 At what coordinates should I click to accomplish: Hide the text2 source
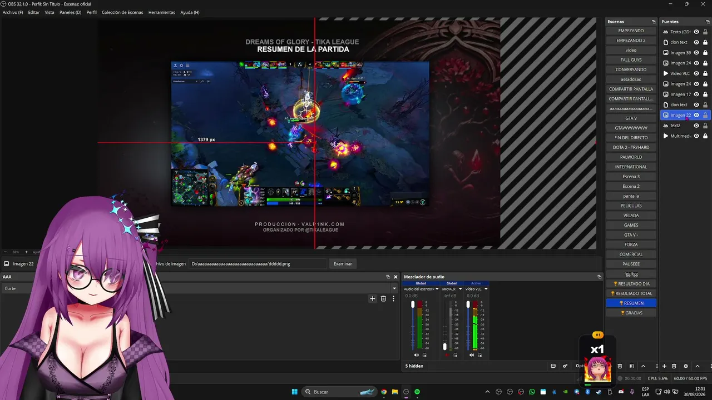pos(696,126)
